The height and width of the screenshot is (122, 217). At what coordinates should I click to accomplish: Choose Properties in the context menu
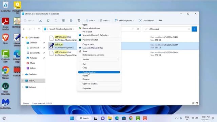coord(99,88)
